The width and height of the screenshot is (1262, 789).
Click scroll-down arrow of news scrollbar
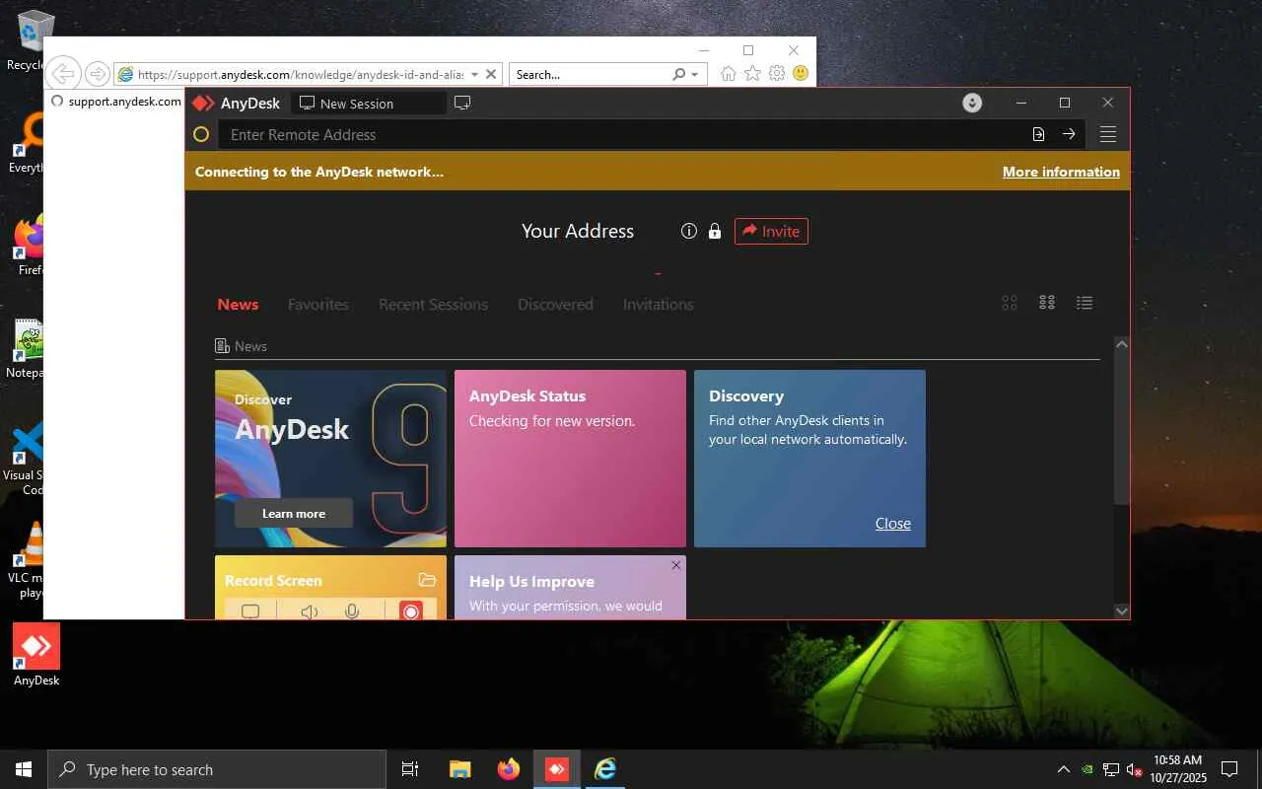point(1121,611)
